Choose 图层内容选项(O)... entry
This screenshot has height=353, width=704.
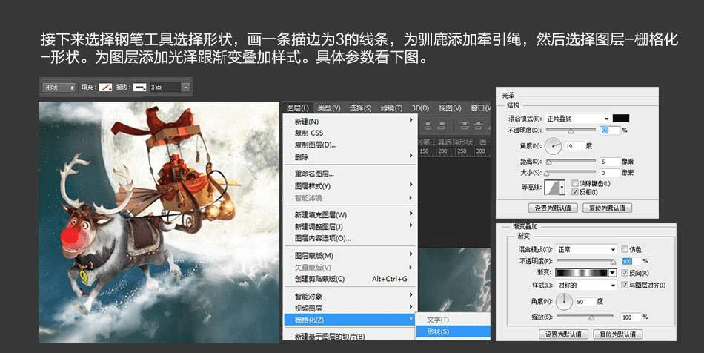tap(351, 238)
